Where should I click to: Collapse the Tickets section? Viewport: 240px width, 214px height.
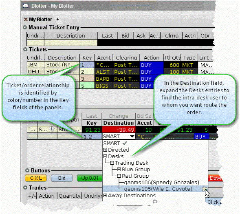[25, 49]
